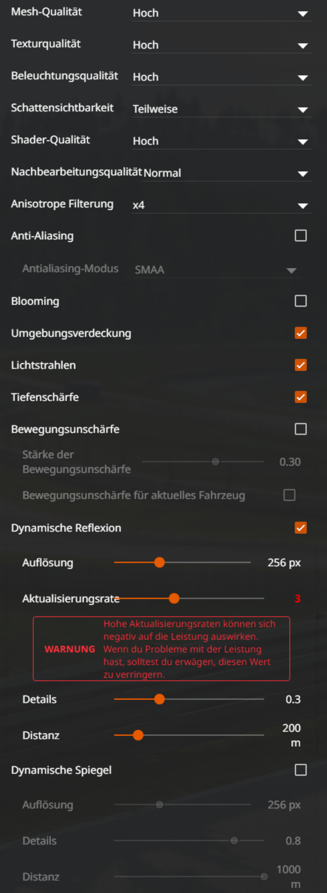Expand the Texturqualität dropdown

coord(221,45)
